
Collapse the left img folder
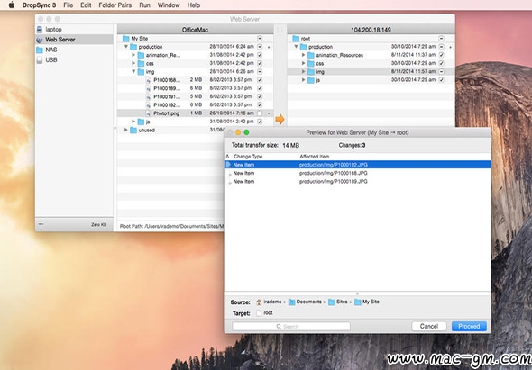point(133,71)
